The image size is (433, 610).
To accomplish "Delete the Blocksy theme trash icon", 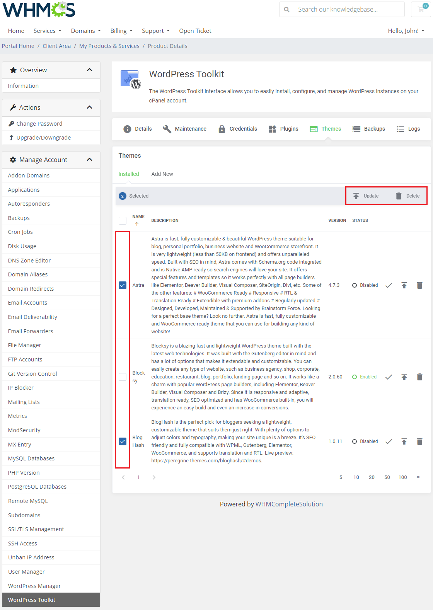I will point(419,377).
